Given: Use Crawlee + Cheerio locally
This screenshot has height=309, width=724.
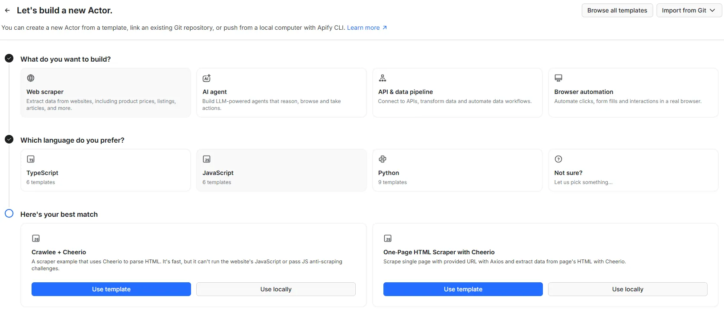Looking at the screenshot, I should (x=276, y=289).
